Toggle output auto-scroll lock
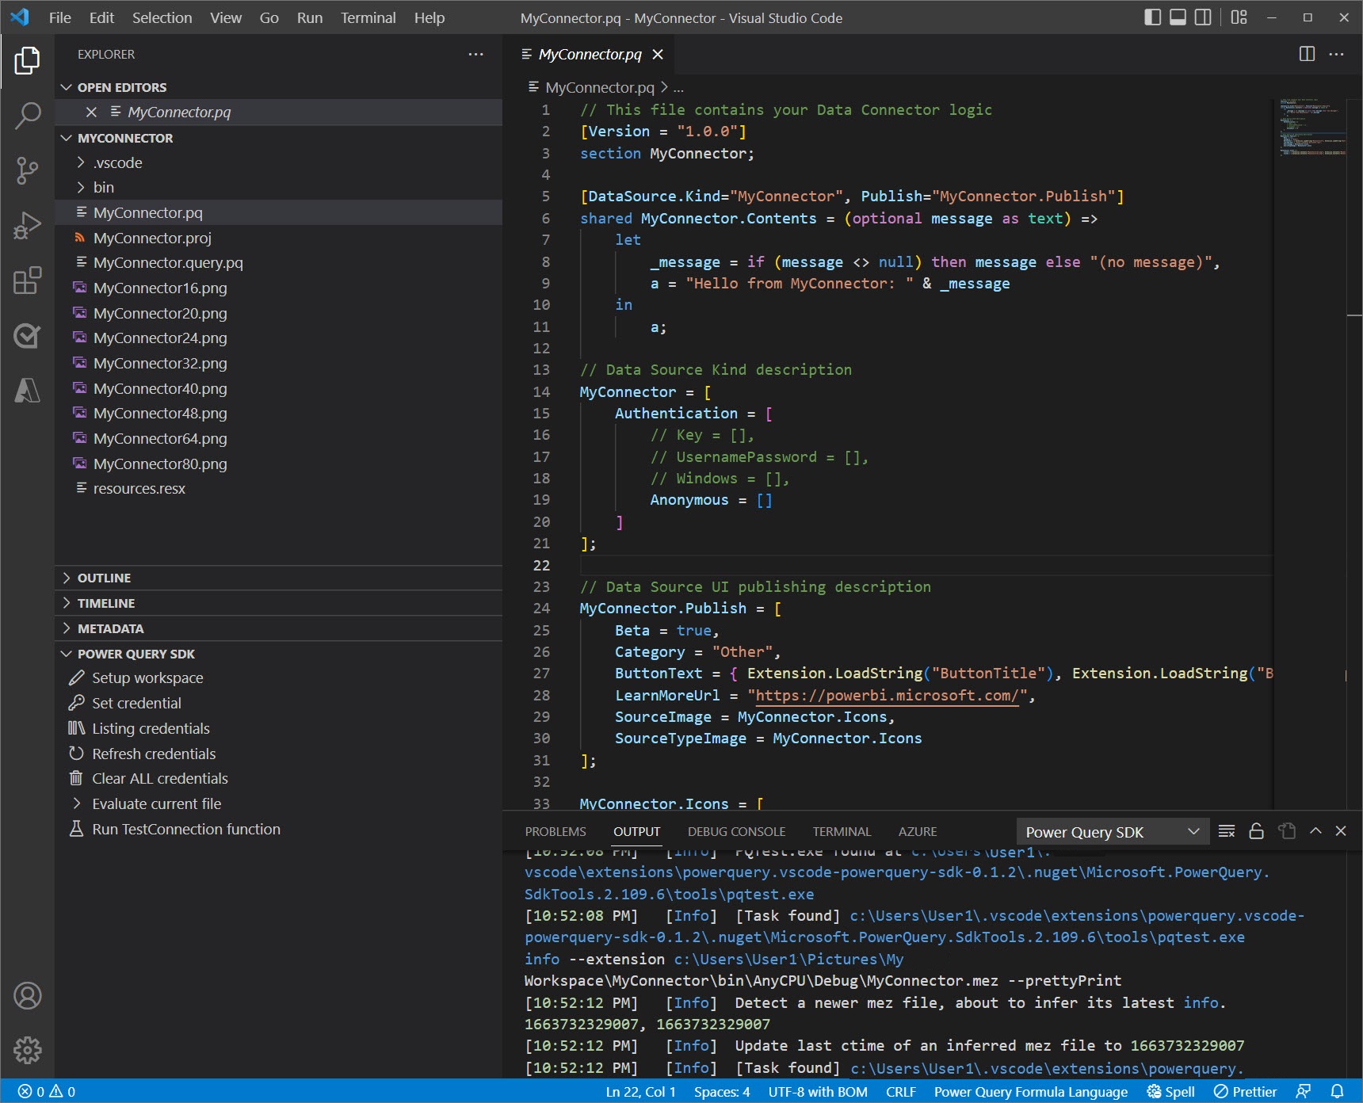This screenshot has height=1103, width=1363. click(x=1256, y=831)
